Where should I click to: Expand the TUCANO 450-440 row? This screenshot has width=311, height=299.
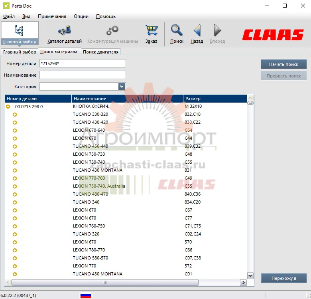coord(15,147)
